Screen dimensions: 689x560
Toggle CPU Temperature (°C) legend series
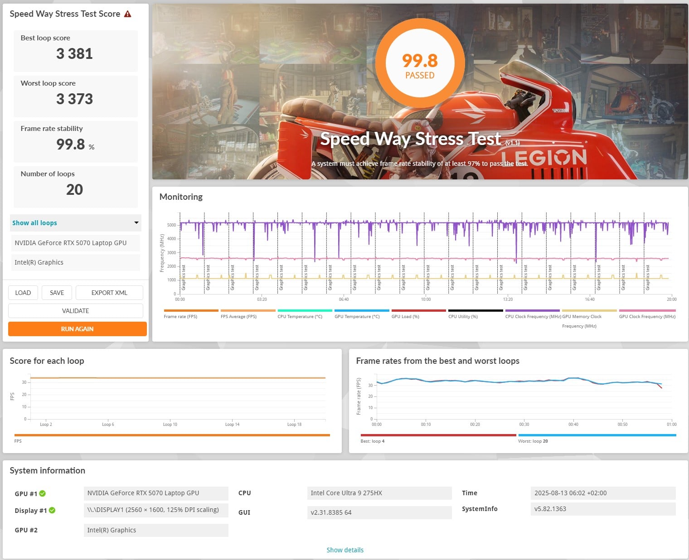point(305,314)
